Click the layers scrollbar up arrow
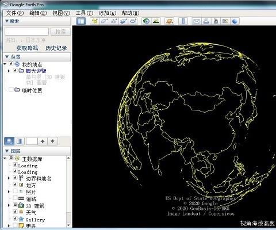276x230 pixels. tap(68, 158)
